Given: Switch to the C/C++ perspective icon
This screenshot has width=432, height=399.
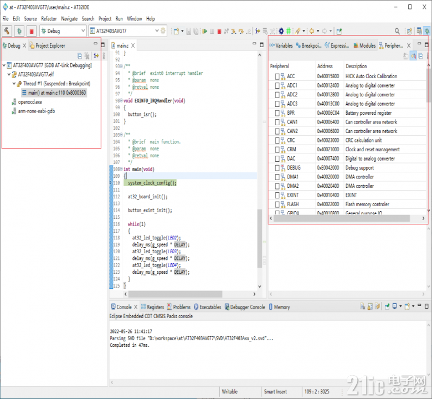Looking at the screenshot, I should pyautogui.click(x=419, y=30).
